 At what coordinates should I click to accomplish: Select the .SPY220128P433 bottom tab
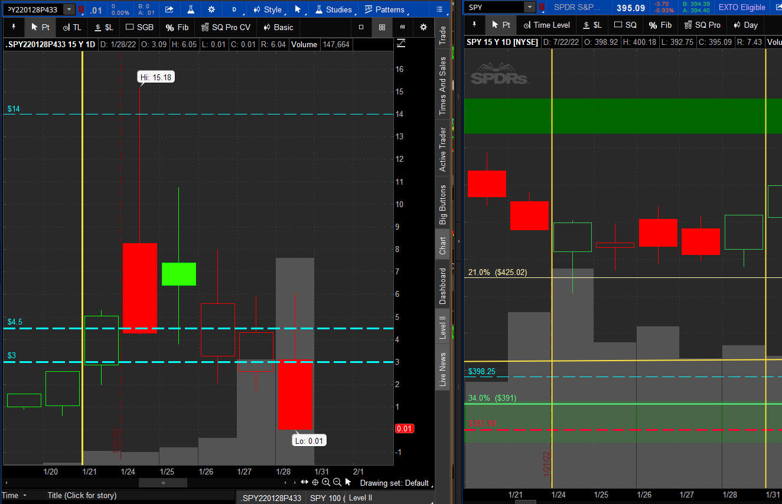(x=272, y=498)
